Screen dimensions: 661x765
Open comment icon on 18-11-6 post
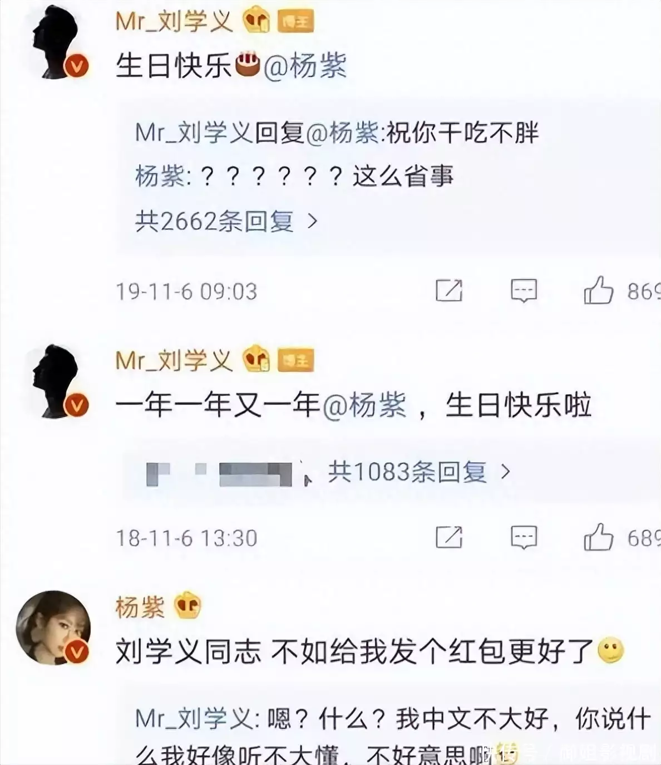tap(524, 537)
